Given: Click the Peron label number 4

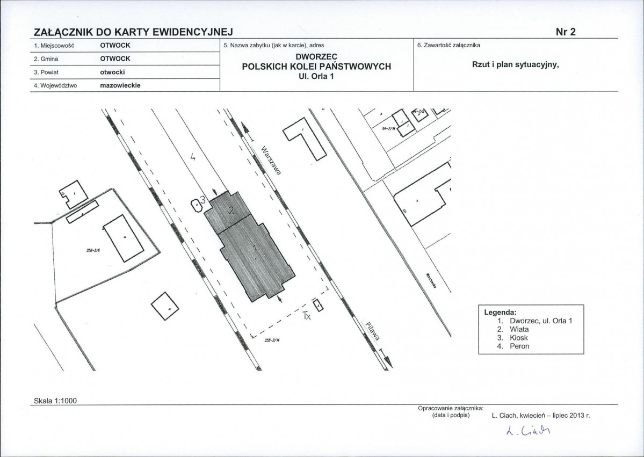Looking at the screenshot, I should 192,156.
